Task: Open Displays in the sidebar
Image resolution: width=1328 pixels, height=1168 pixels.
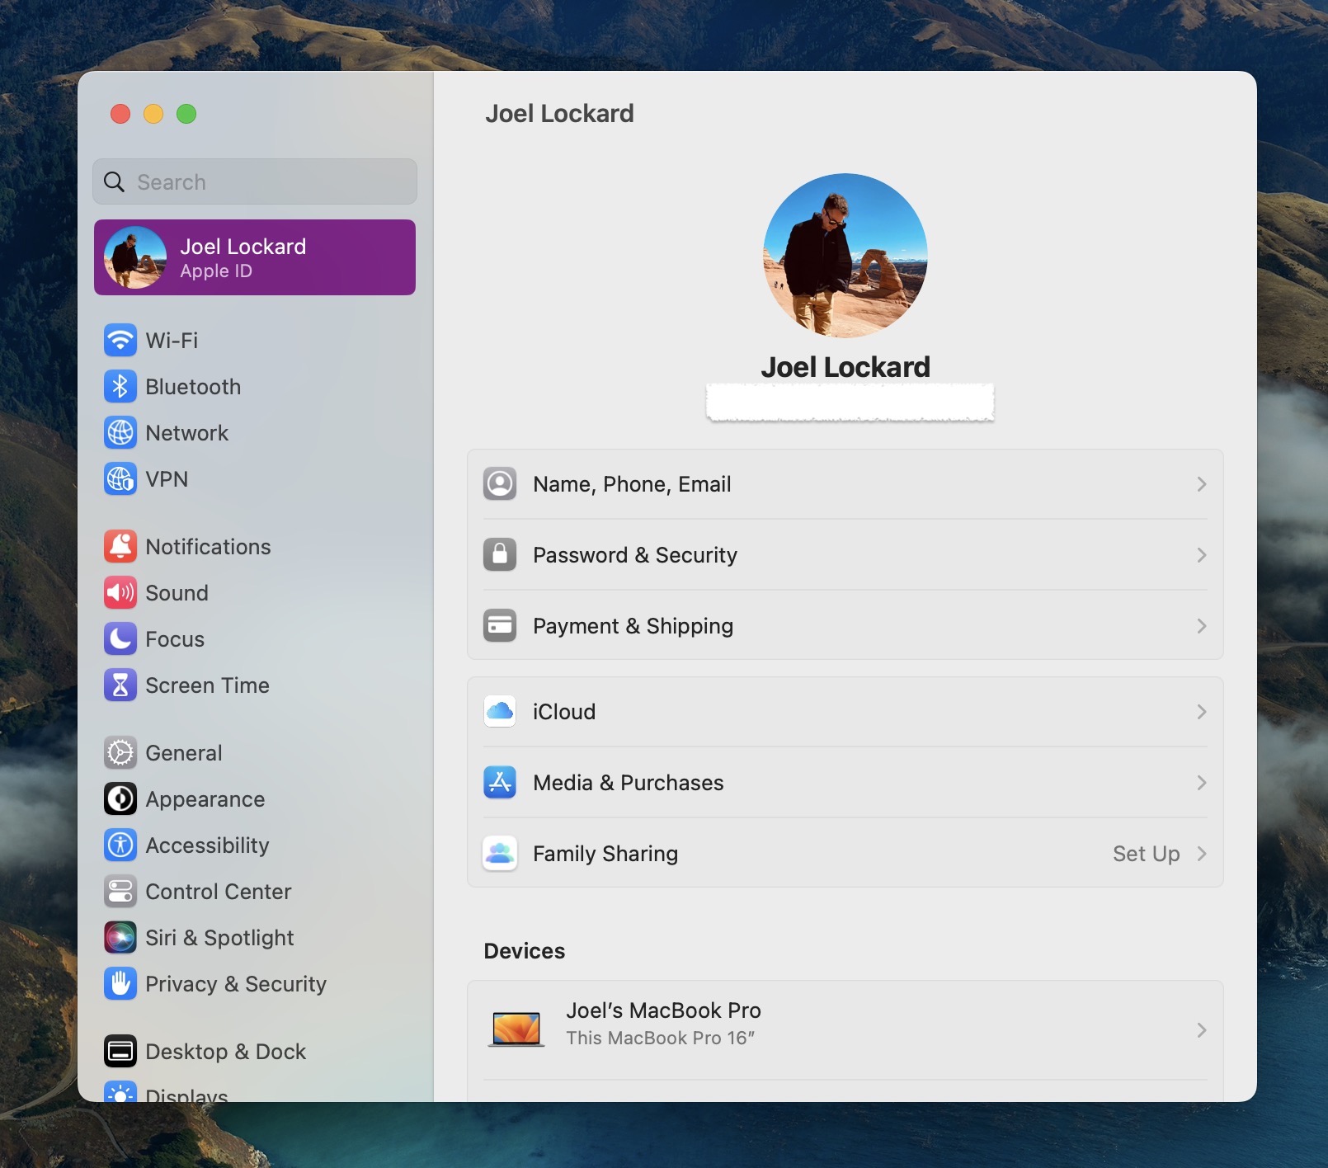Action: [186, 1094]
